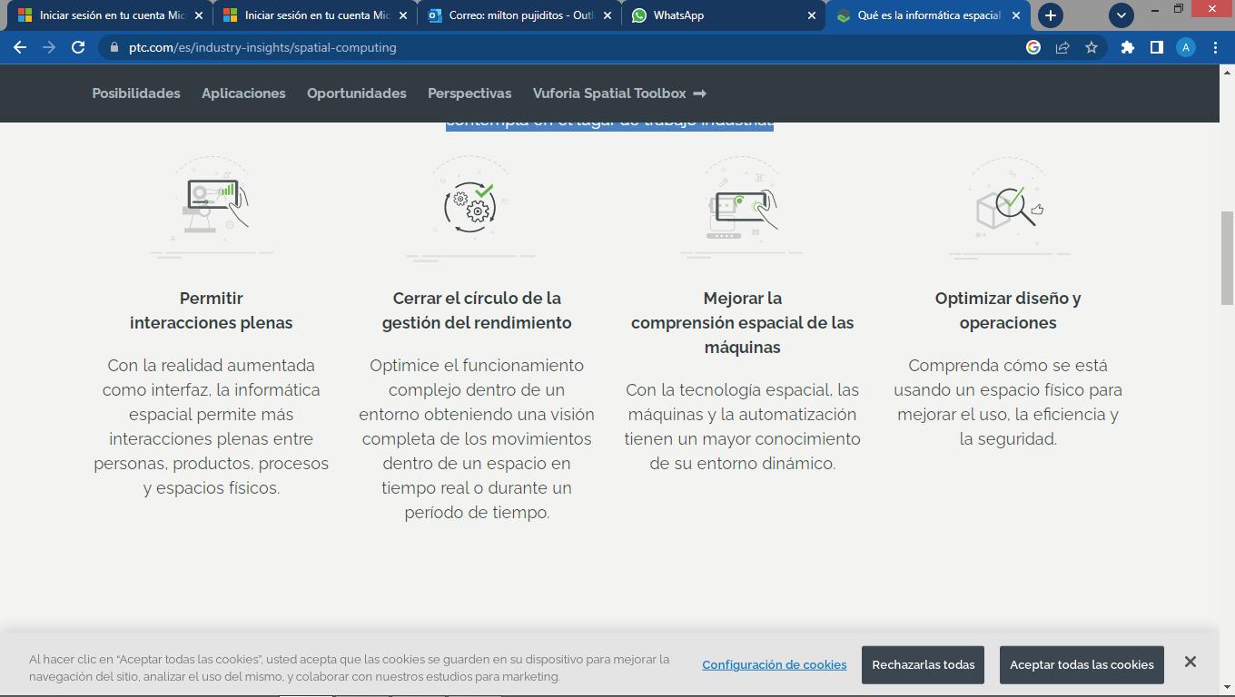
Task: Reload the current page
Action: (78, 47)
